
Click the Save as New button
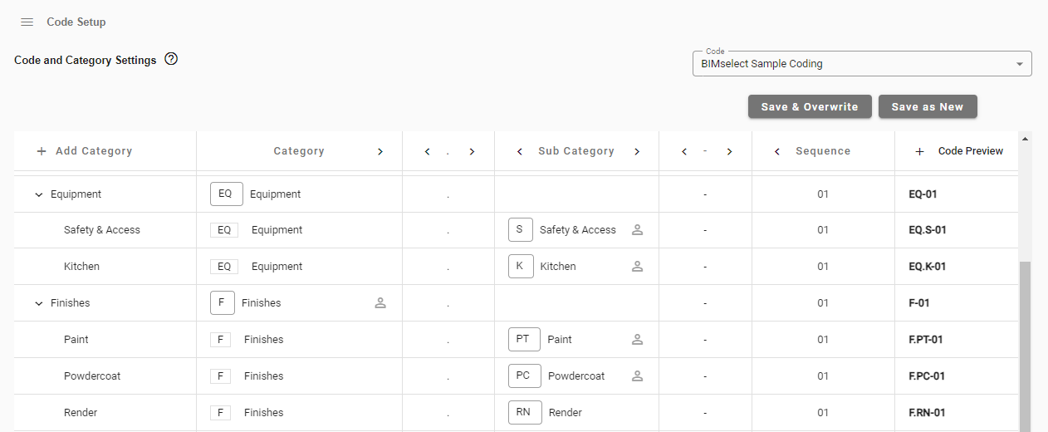coord(927,107)
